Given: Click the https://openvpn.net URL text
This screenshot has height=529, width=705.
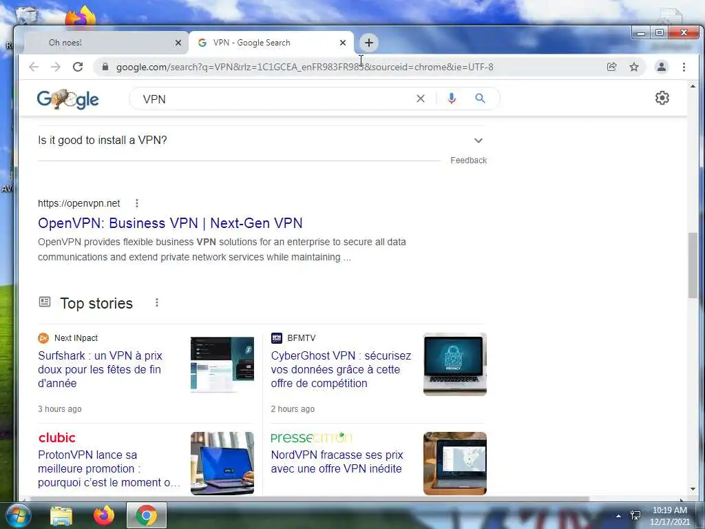Looking at the screenshot, I should coord(78,203).
